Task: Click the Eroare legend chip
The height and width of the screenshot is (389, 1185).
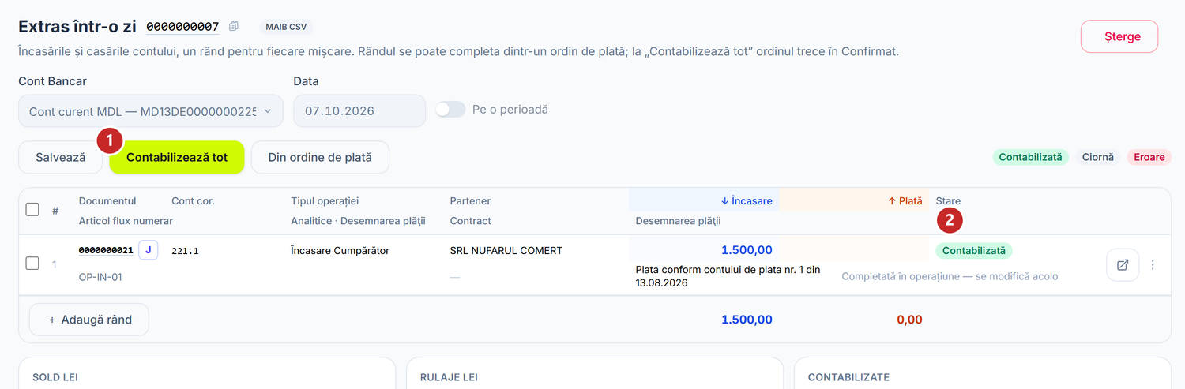Action: [1149, 157]
